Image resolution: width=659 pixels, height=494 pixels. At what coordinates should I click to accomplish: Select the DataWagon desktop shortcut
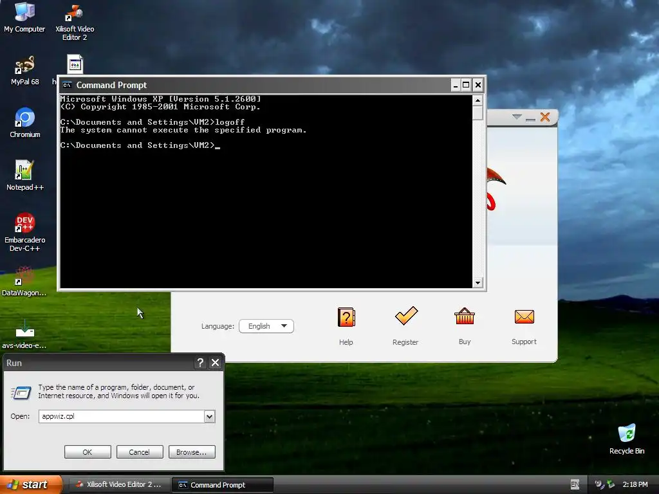pyautogui.click(x=24, y=281)
